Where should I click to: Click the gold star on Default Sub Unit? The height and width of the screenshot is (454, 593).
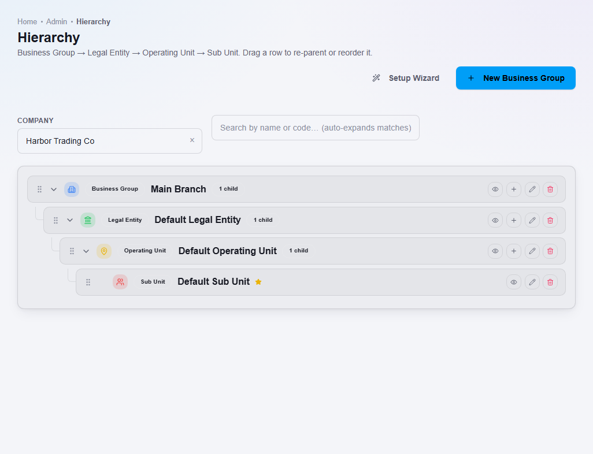click(258, 282)
